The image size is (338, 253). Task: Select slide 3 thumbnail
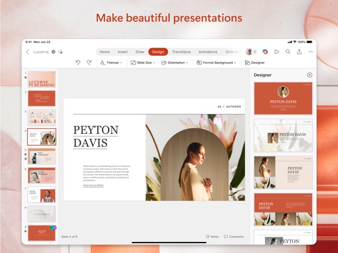[x=42, y=118]
